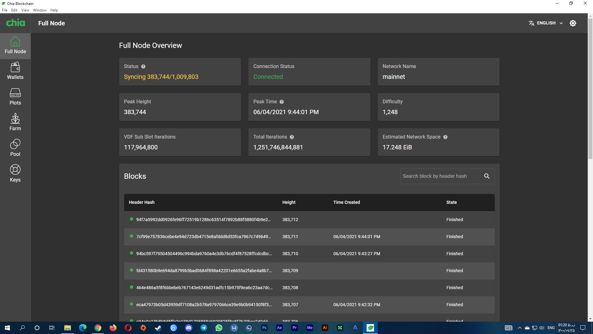Open block with hash starting 94f7a5992d

[x=309, y=220]
